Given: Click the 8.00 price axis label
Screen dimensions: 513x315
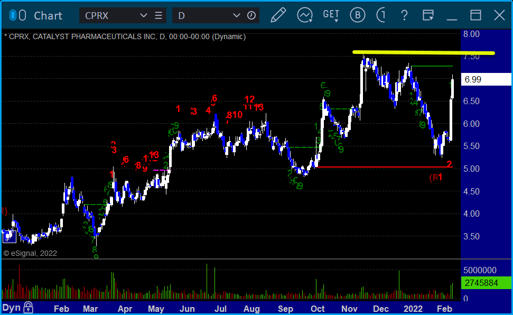Looking at the screenshot, I should [x=471, y=34].
